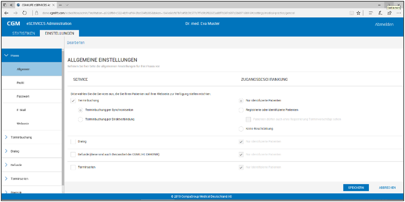Select Registrierte oder identifizierte Patienten radio
This screenshot has height=202, width=405.
coord(241,110)
